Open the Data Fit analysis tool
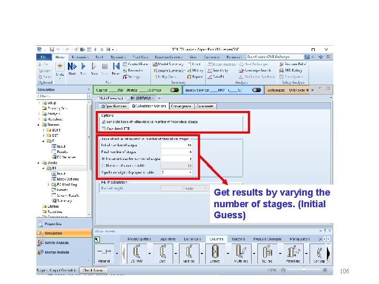The height and width of the screenshot is (284, 379). tap(216, 77)
